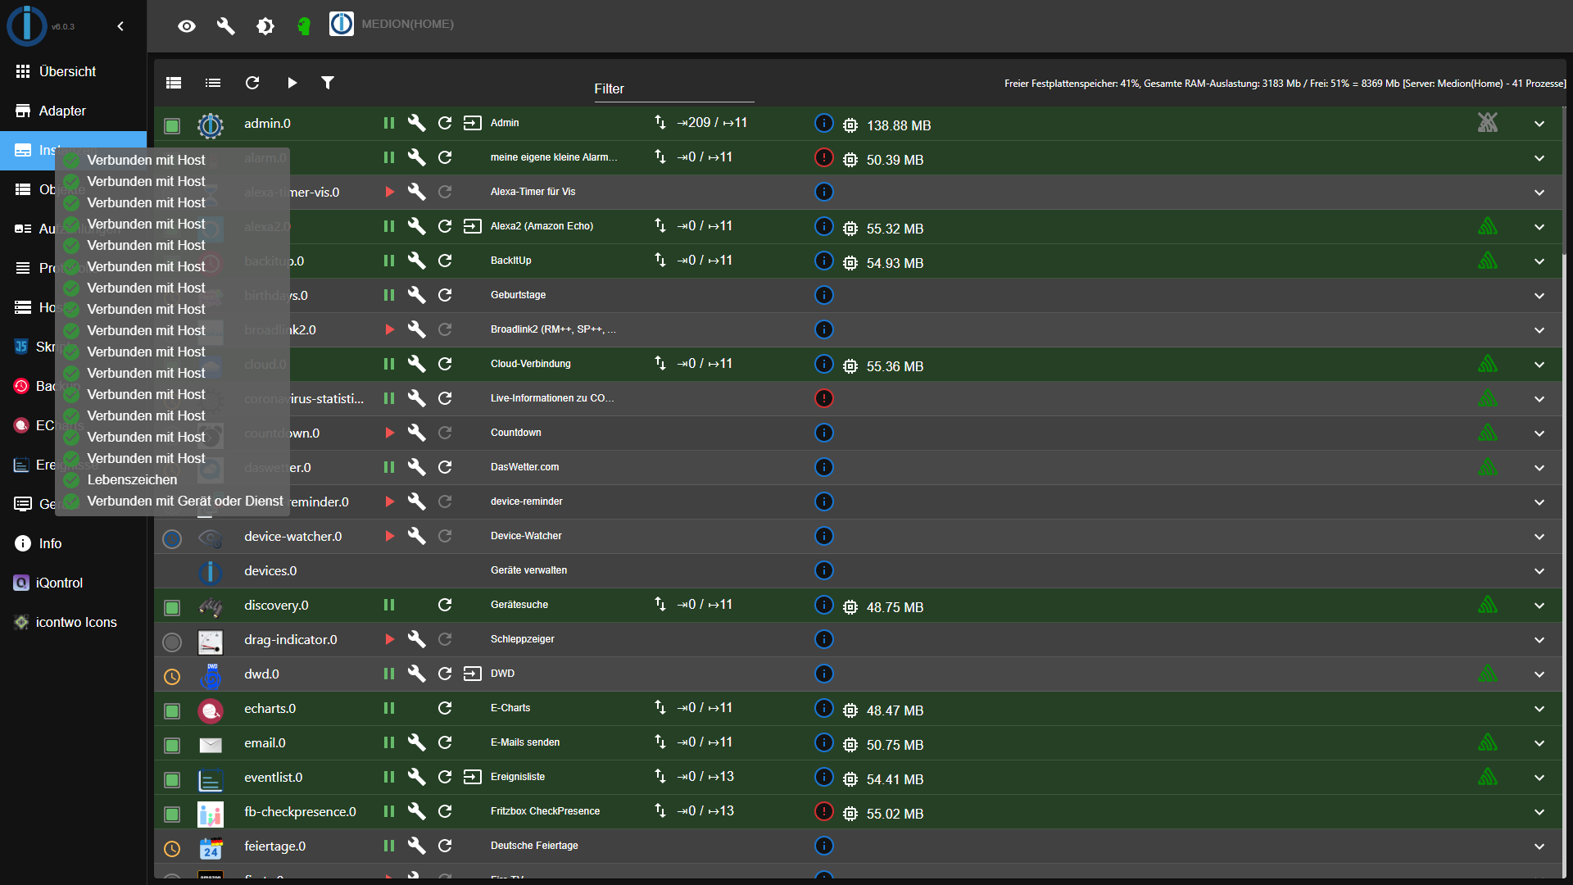The height and width of the screenshot is (885, 1573).
Task: Open the Admin web link icon
Action: pyautogui.click(x=473, y=123)
